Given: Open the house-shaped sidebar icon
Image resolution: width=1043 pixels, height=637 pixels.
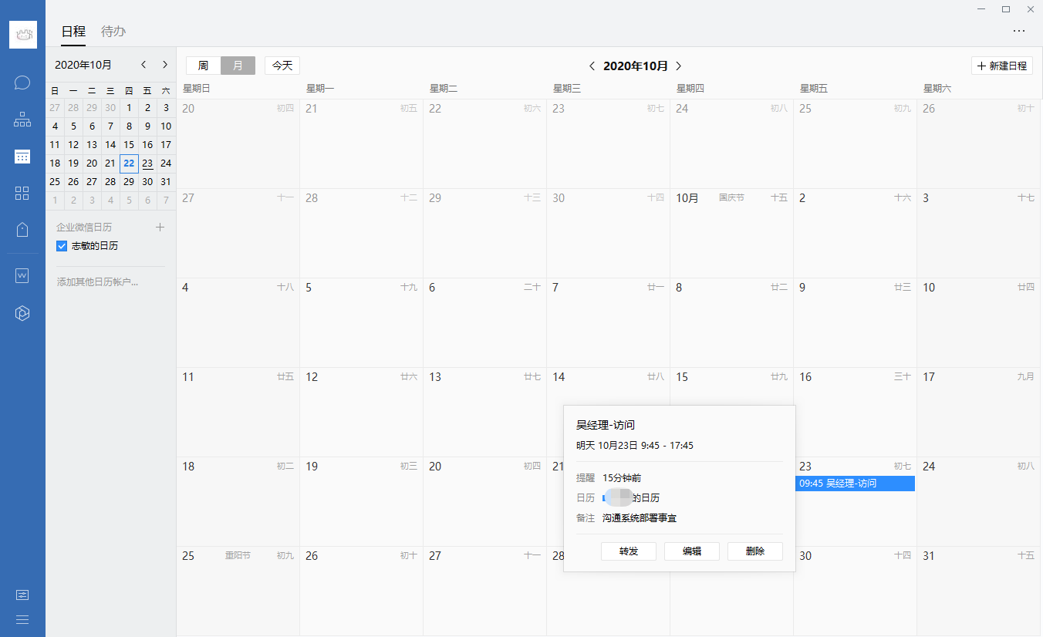Looking at the screenshot, I should coord(22,230).
